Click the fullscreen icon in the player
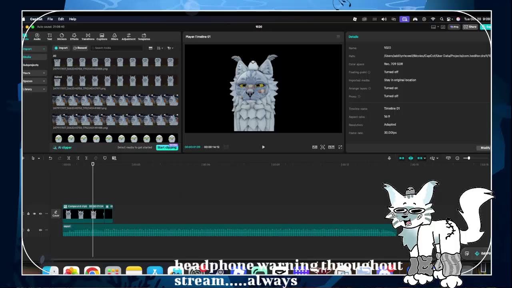 coord(340,147)
